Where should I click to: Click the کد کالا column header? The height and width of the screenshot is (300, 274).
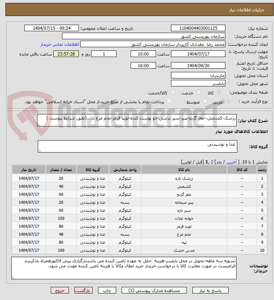242,170
